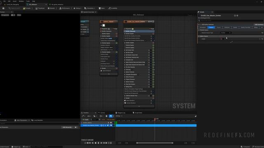The height and width of the screenshot is (148, 264).
Task: Click the blue emitter lifetime bar
Action: point(156,125)
